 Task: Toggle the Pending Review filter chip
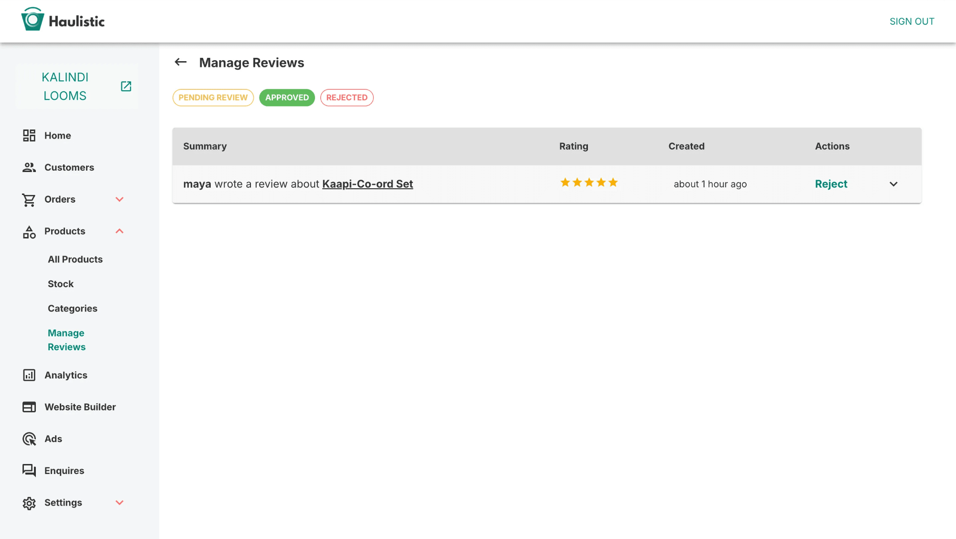pos(213,97)
